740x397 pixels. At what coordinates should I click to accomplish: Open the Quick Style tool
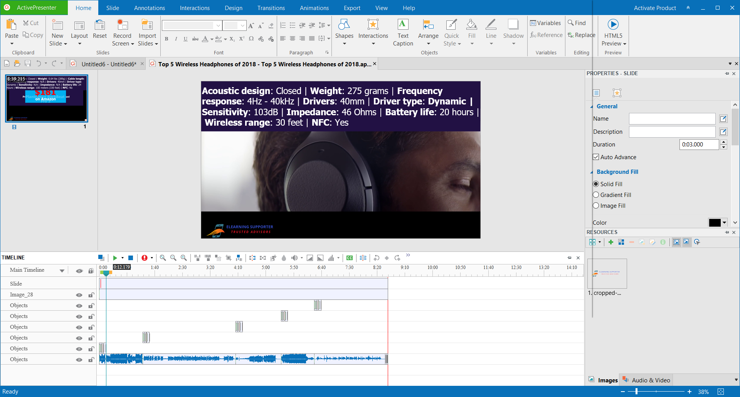pos(451,33)
